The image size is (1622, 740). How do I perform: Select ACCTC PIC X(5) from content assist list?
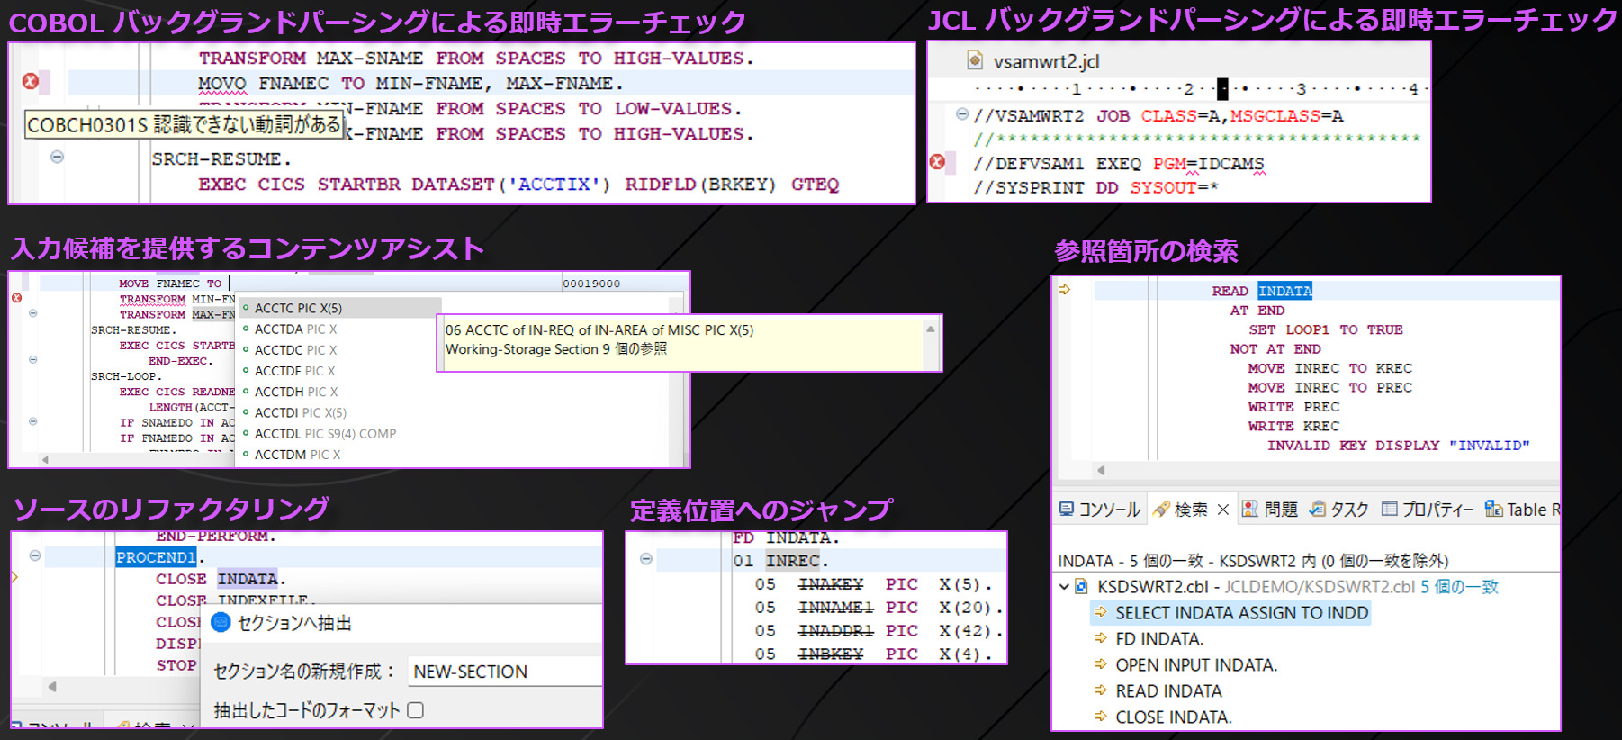[298, 308]
